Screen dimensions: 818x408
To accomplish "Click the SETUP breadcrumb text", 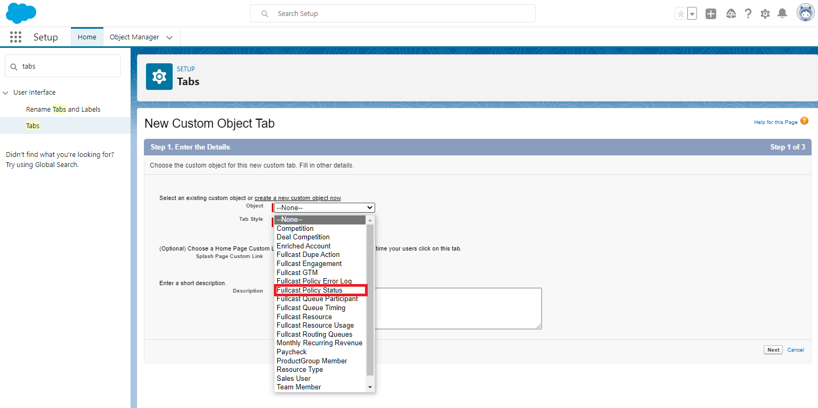I will pyautogui.click(x=186, y=69).
